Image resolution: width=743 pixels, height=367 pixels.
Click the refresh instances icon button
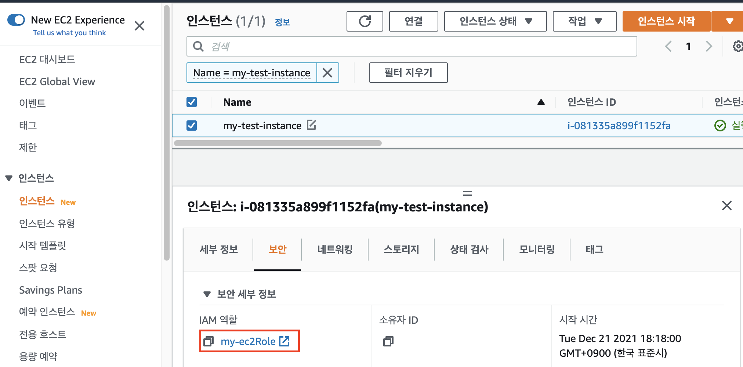click(365, 21)
